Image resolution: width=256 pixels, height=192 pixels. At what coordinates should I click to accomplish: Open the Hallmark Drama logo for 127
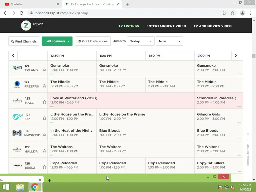point(17,149)
